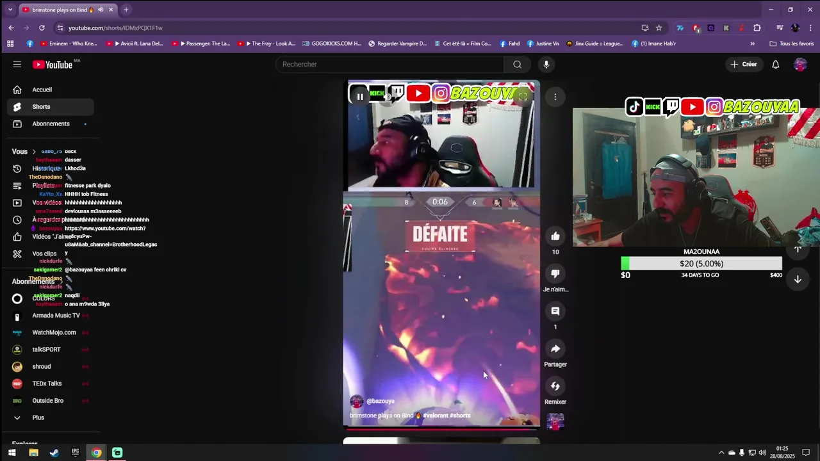Open the Chrome apps grid icon

(x=10, y=44)
